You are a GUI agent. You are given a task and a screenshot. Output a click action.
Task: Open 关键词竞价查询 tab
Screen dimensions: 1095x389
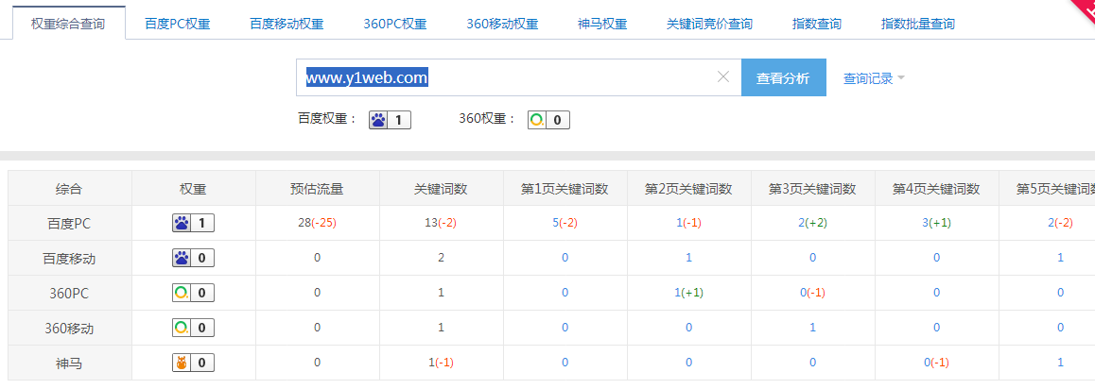709,24
